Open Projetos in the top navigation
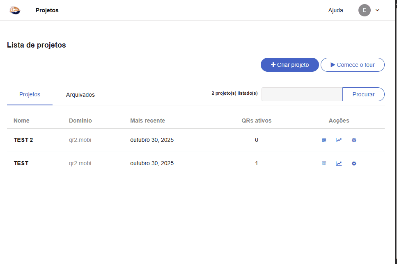 47,10
